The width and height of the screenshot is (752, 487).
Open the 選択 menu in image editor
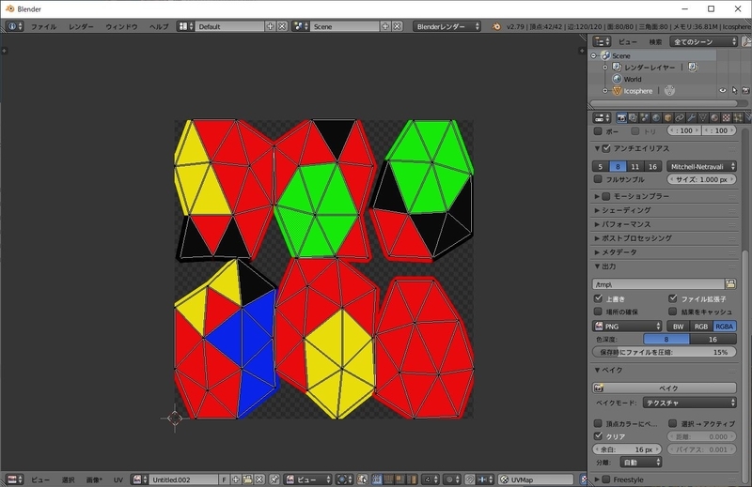(68, 479)
